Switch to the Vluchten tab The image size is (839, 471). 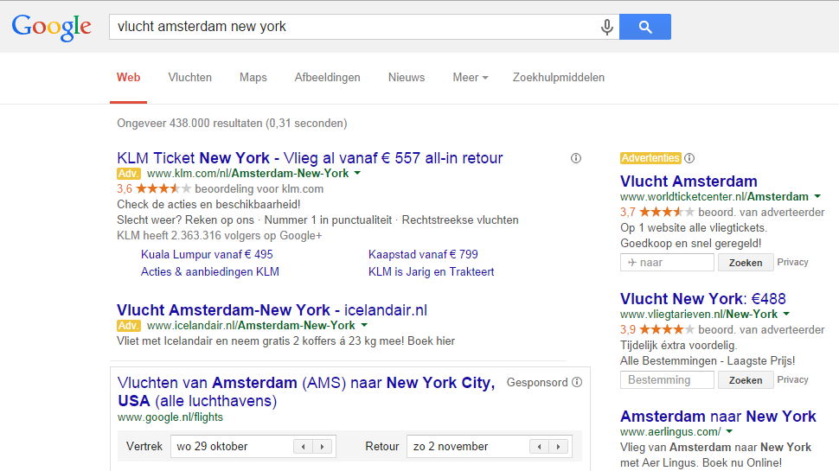click(190, 78)
